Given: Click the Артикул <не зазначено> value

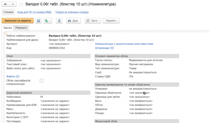Looking at the screenshot, I should 59,44.
